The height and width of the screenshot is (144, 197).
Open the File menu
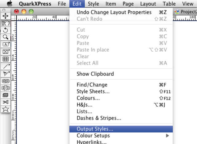pyautogui.click(x=62, y=4)
